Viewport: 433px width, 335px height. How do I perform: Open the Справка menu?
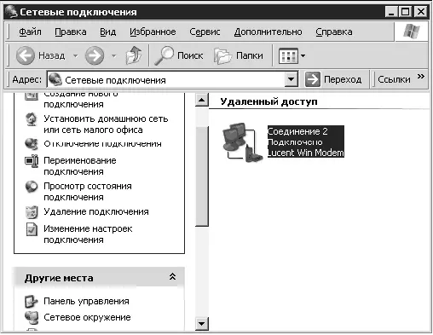[334, 32]
